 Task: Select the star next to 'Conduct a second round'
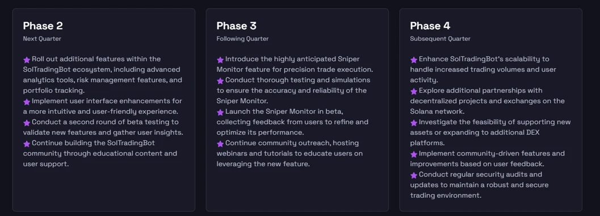[27, 122]
